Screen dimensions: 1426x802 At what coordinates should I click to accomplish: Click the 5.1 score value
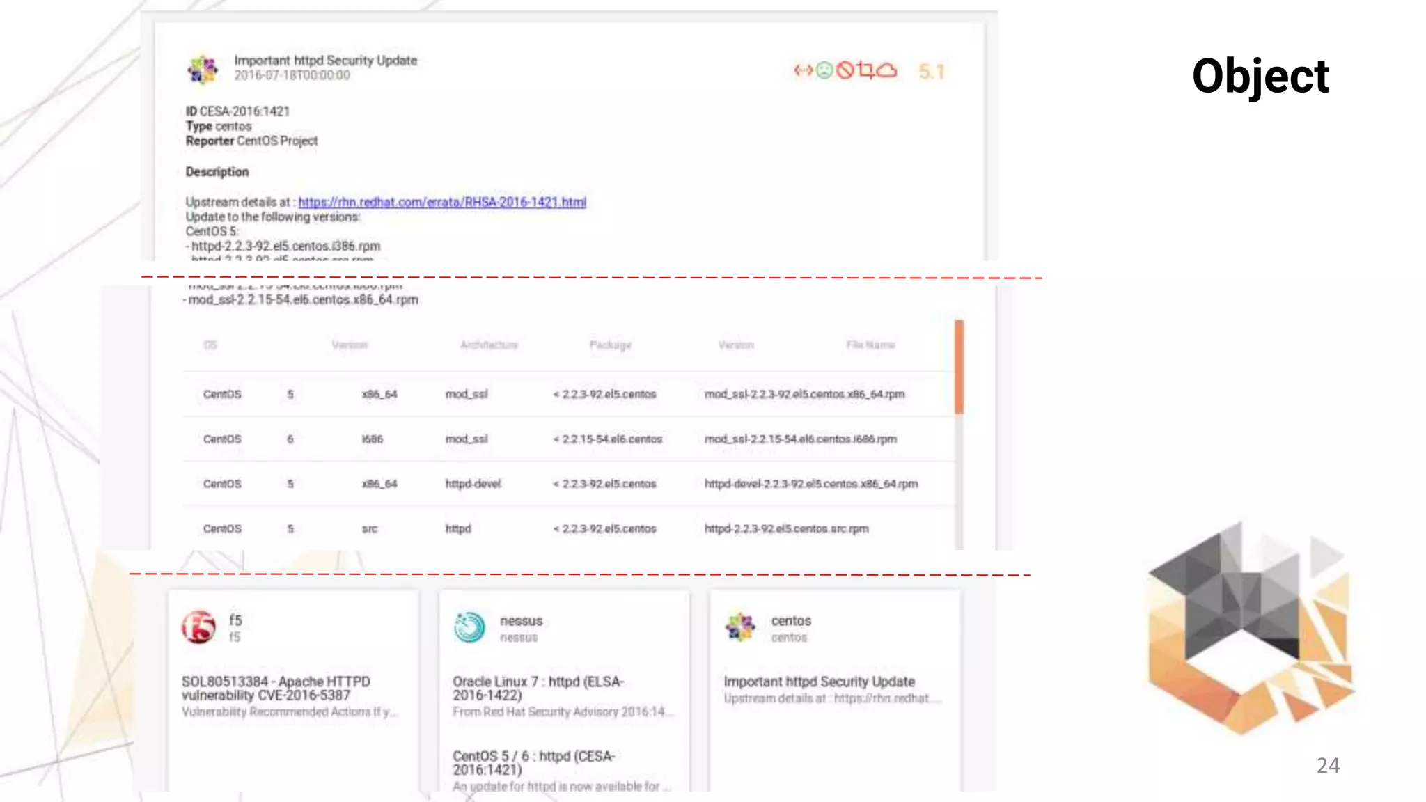[x=931, y=72]
